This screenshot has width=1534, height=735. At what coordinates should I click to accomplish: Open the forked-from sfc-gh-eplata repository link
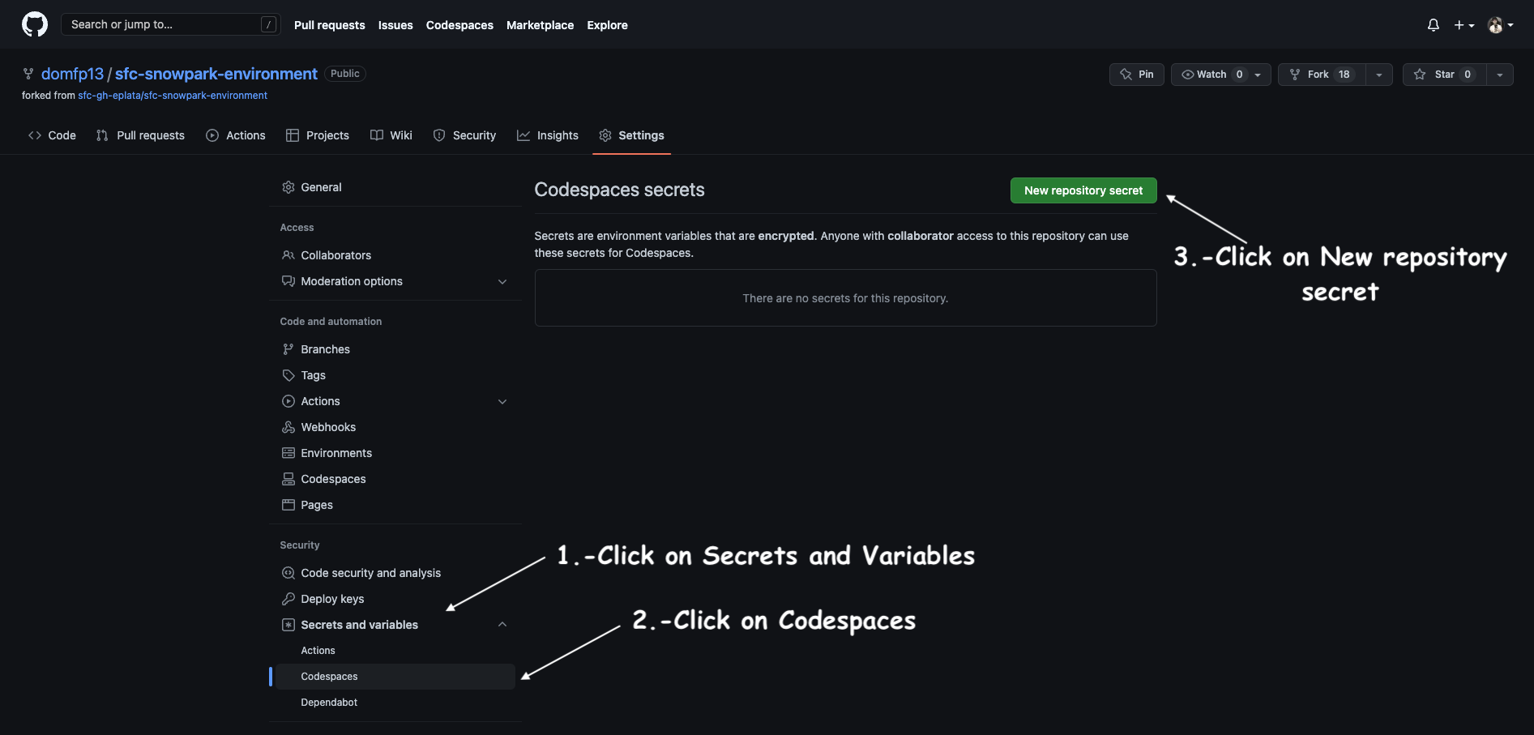coord(173,96)
